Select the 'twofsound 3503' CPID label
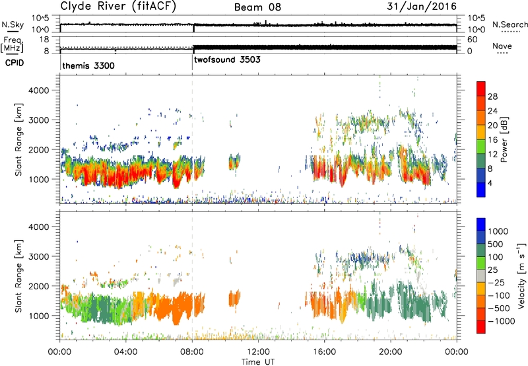Image resolution: width=528 pixels, height=366 pixels. click(x=227, y=59)
